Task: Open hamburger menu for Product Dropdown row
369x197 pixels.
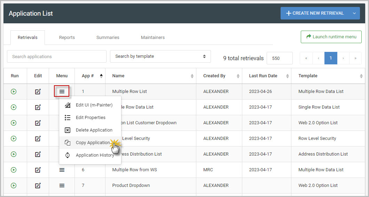Action: (62, 186)
